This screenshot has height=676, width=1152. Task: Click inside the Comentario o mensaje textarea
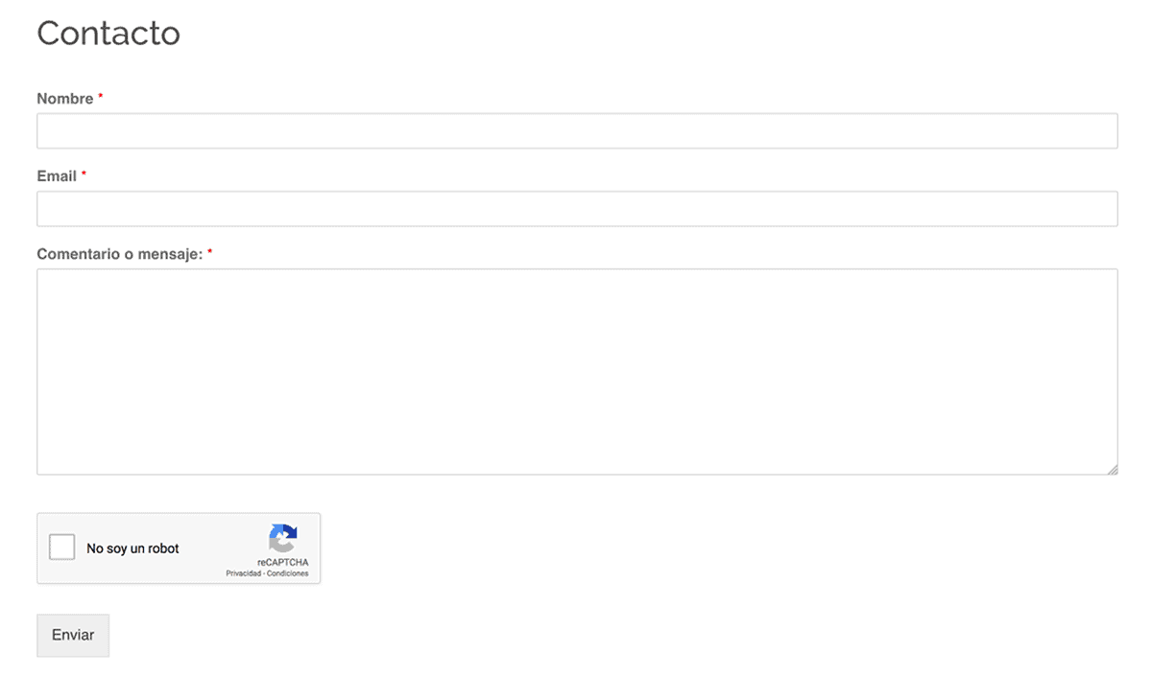pyautogui.click(x=577, y=372)
